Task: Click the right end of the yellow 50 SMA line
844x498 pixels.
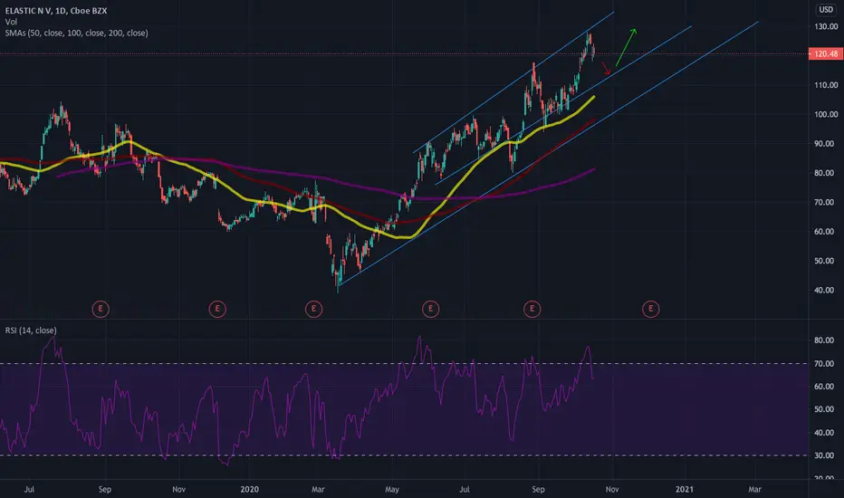Action: click(x=594, y=97)
